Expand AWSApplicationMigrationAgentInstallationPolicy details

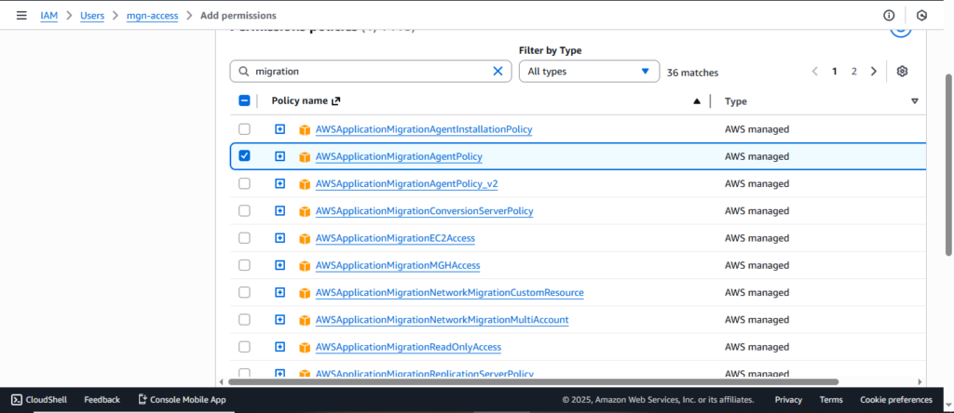[x=279, y=129]
